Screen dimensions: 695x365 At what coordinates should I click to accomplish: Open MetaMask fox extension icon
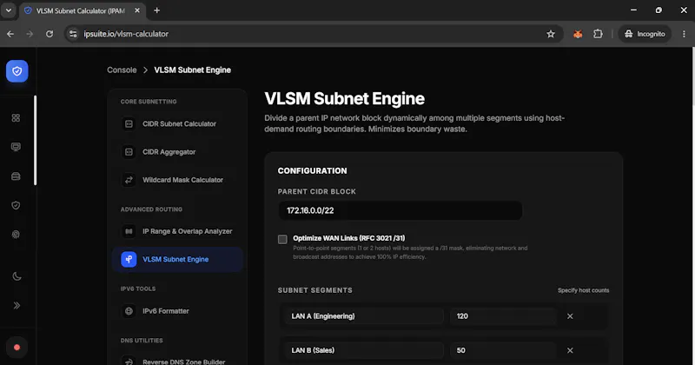[578, 34]
